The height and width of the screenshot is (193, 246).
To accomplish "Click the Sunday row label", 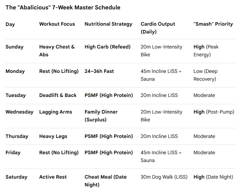I will pos(14,47).
